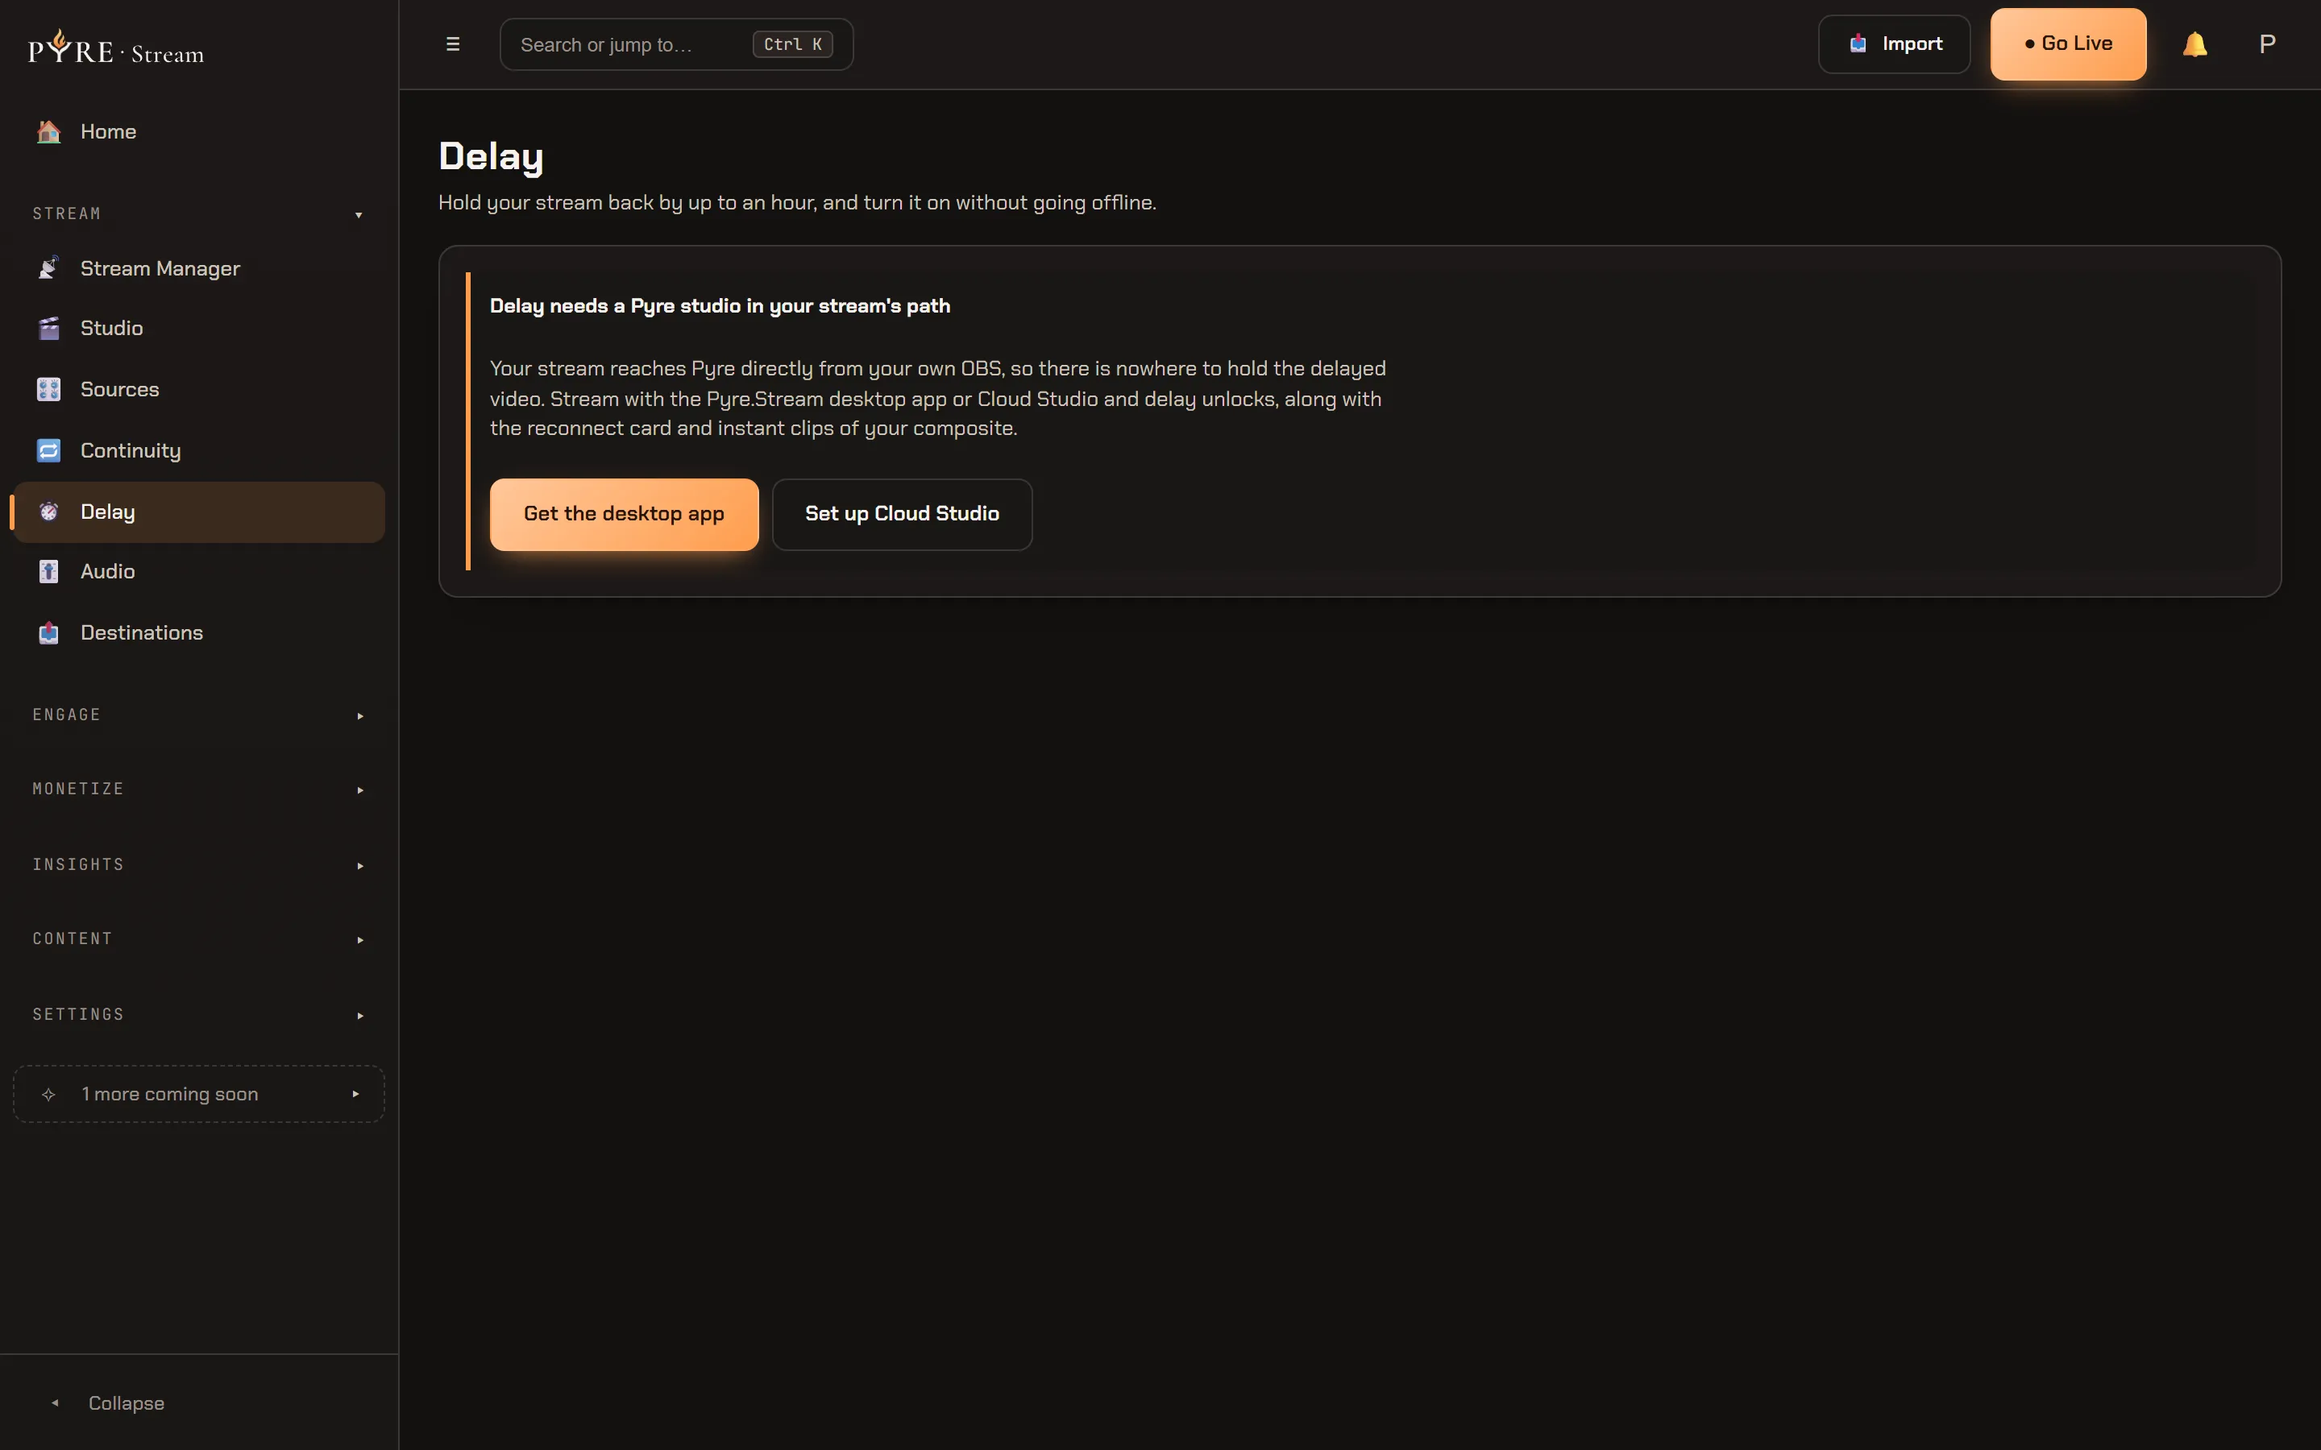The width and height of the screenshot is (2321, 1450).
Task: Open the Audio level icon
Action: [49, 572]
